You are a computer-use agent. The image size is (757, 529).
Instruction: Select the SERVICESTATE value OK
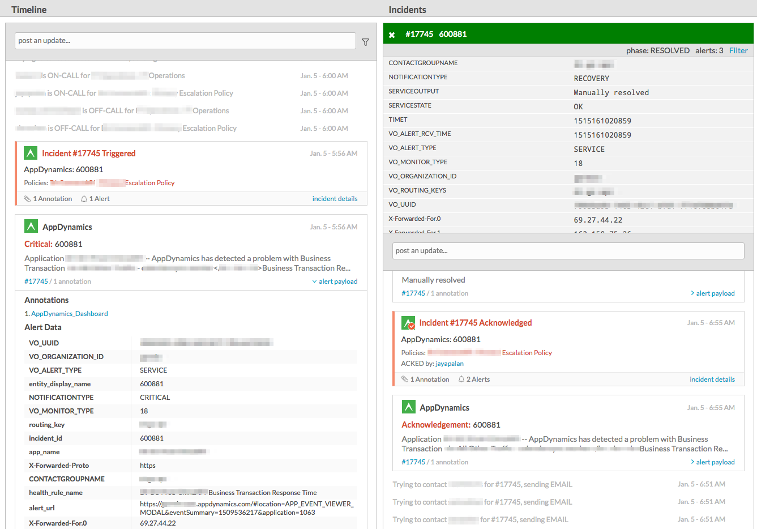(x=578, y=106)
